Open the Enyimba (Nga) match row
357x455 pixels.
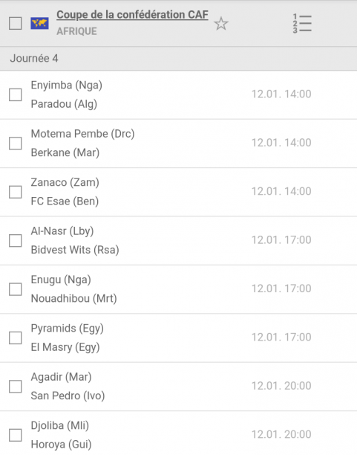click(x=178, y=94)
